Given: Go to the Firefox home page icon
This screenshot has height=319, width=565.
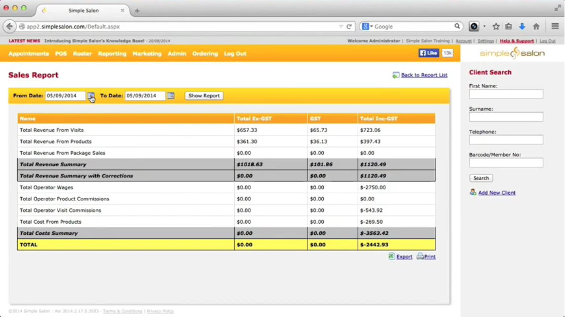Looking at the screenshot, I should (x=536, y=26).
